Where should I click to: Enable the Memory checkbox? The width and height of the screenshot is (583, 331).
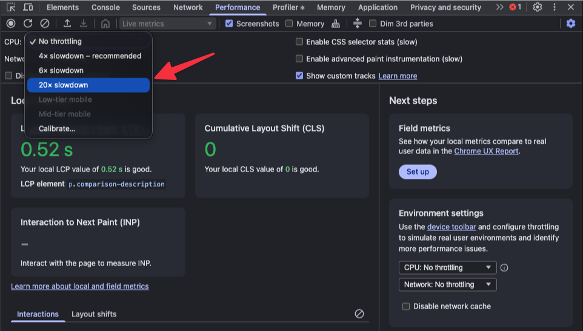[289, 24]
